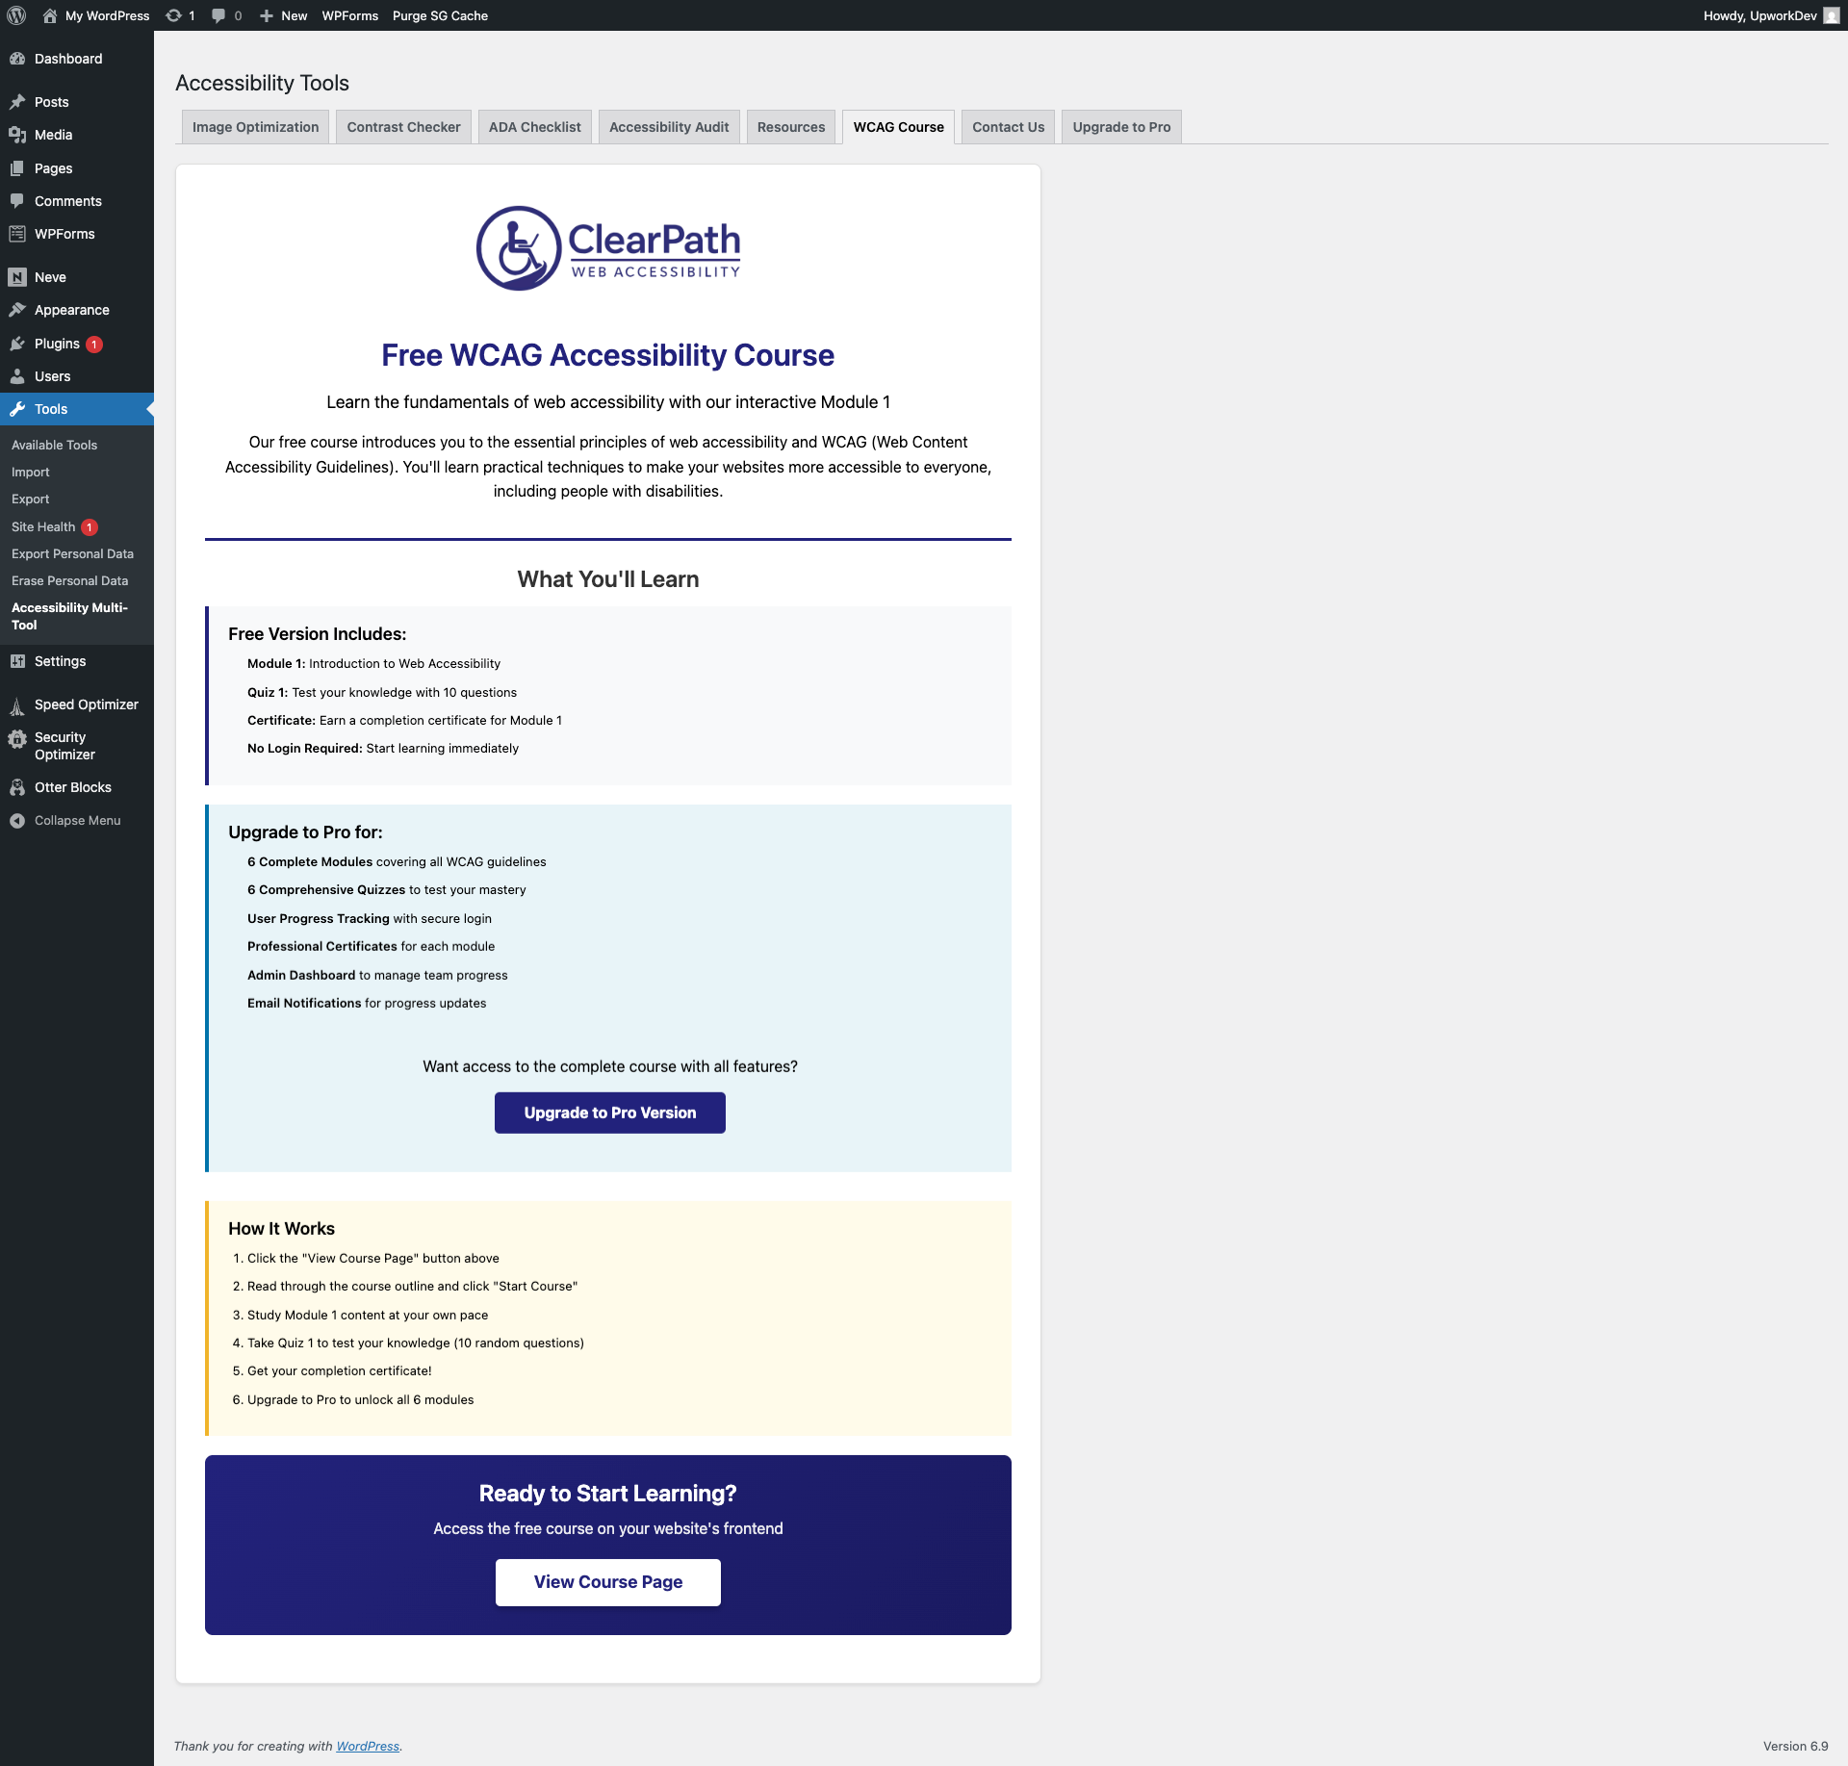Switch to the Contrast Checker tab
1848x1766 pixels.
(x=403, y=127)
